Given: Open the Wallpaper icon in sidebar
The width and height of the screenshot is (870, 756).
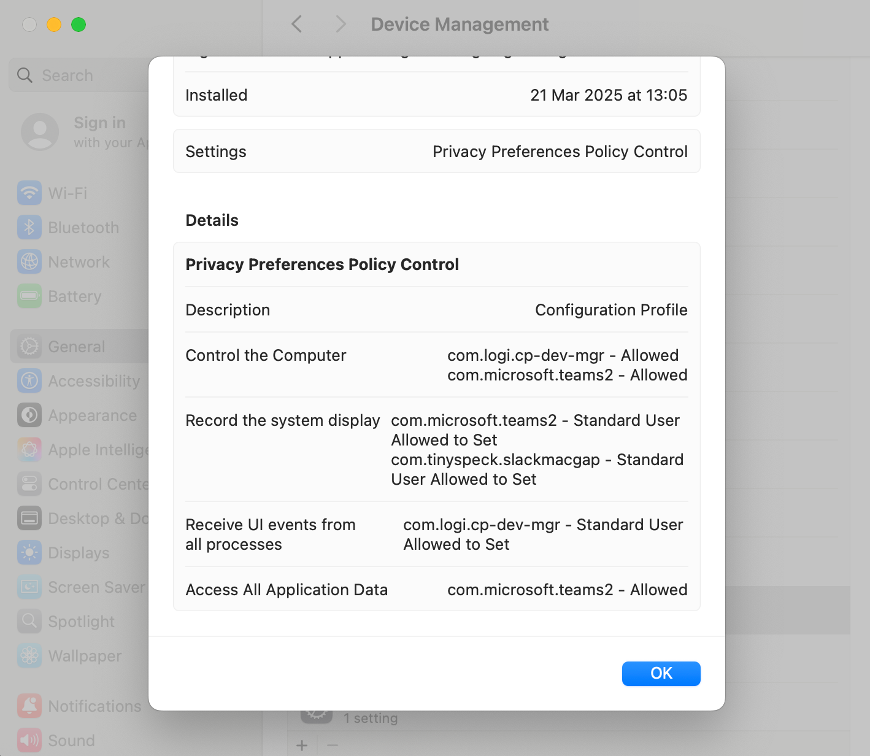Looking at the screenshot, I should point(29,655).
